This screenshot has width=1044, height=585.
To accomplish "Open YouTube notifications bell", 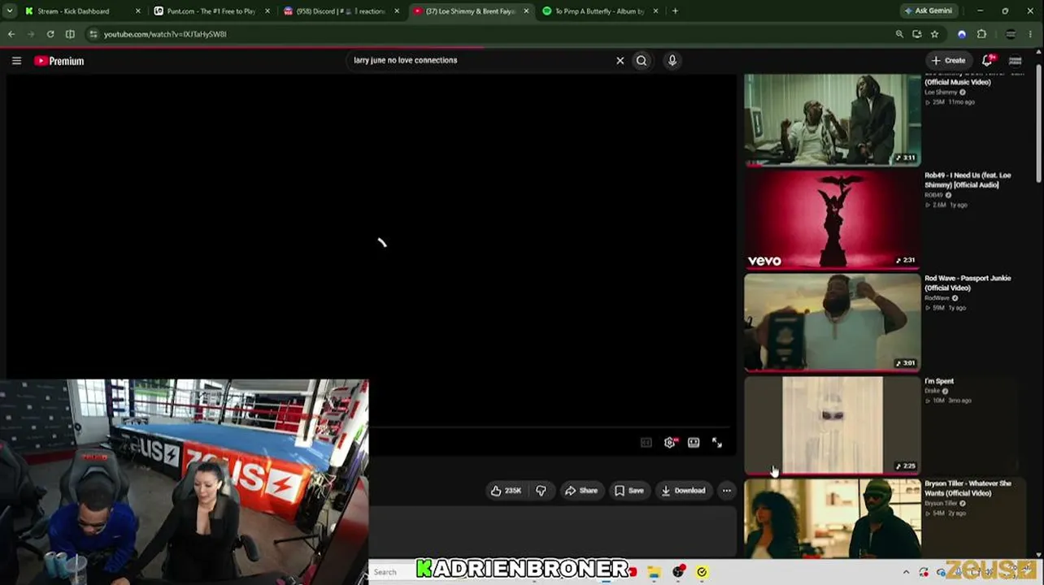I will click(x=988, y=61).
